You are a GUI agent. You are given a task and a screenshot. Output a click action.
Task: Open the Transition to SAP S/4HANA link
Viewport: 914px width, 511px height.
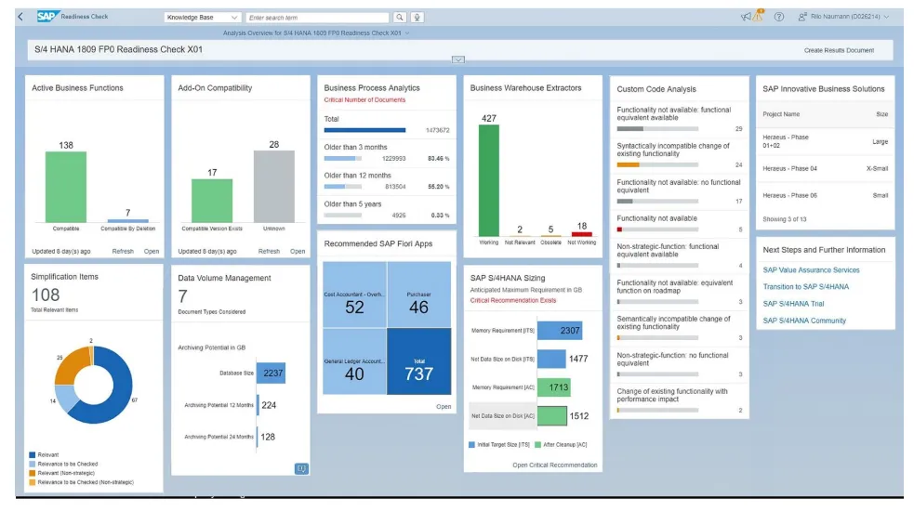tap(805, 287)
